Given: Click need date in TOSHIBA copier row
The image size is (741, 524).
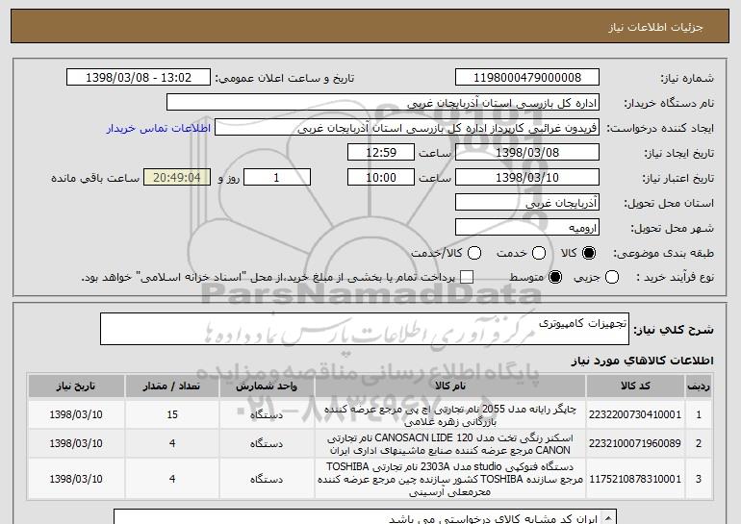Looking at the screenshot, I should point(76,479).
